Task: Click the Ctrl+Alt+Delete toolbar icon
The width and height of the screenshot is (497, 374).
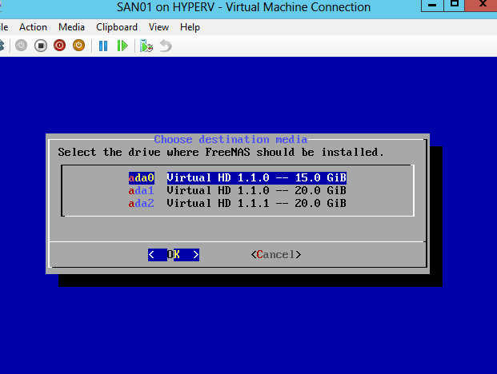Action: (2, 46)
